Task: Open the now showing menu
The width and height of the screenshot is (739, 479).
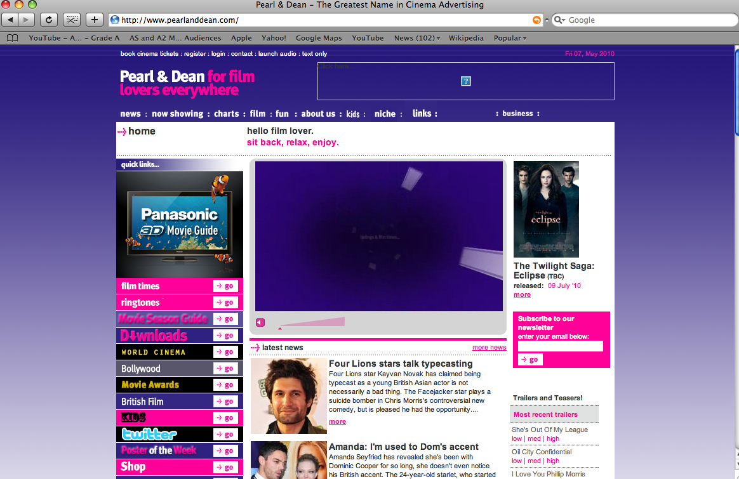Action: [x=177, y=114]
